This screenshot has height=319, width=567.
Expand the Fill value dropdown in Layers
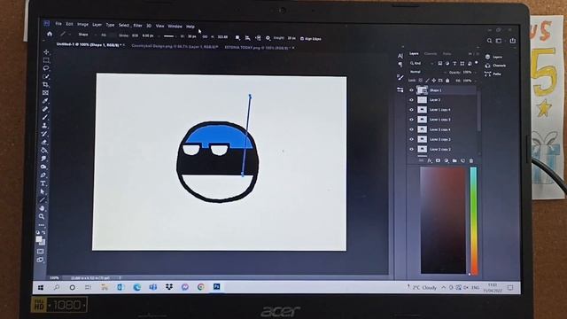coord(476,81)
